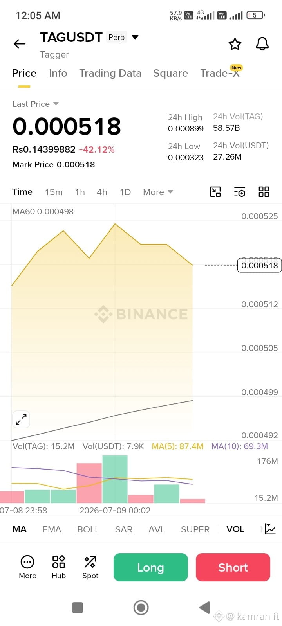The width and height of the screenshot is (282, 626).
Task: Add TAGUSDT to favorites with star icon
Action: click(235, 44)
